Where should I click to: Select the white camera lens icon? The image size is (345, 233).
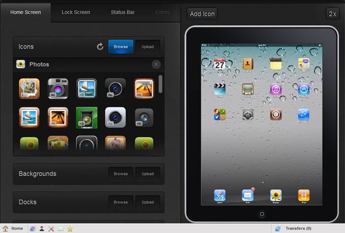pos(116,118)
